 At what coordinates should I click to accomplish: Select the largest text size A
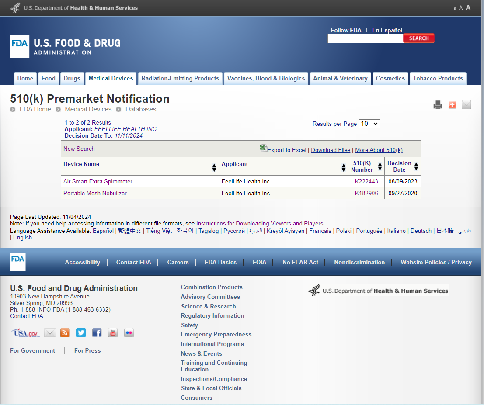(468, 7)
